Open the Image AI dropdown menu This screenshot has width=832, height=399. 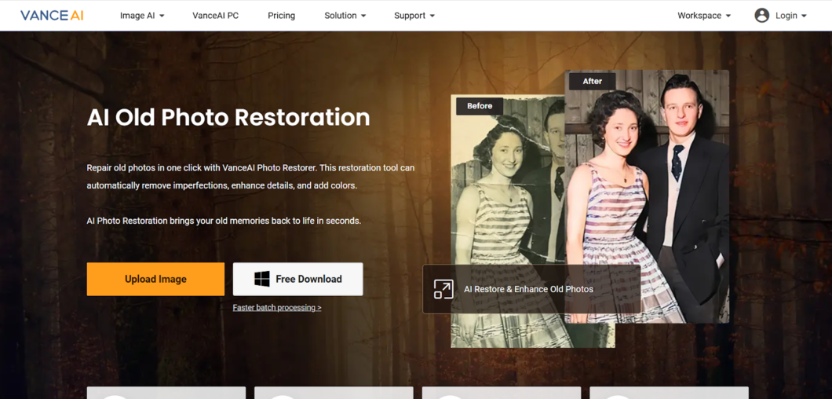coord(142,16)
